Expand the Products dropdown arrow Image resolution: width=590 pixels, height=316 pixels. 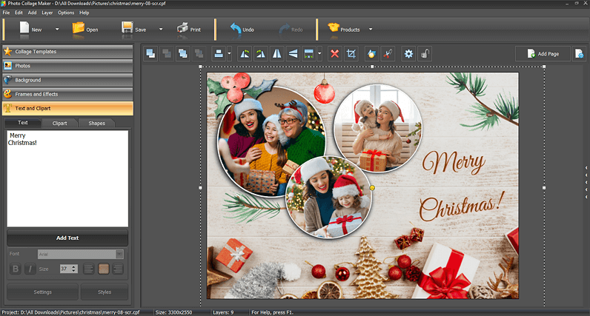point(371,30)
